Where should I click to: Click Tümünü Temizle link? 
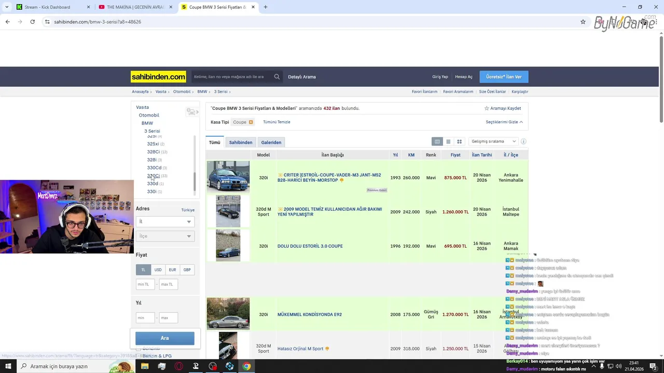(276, 122)
